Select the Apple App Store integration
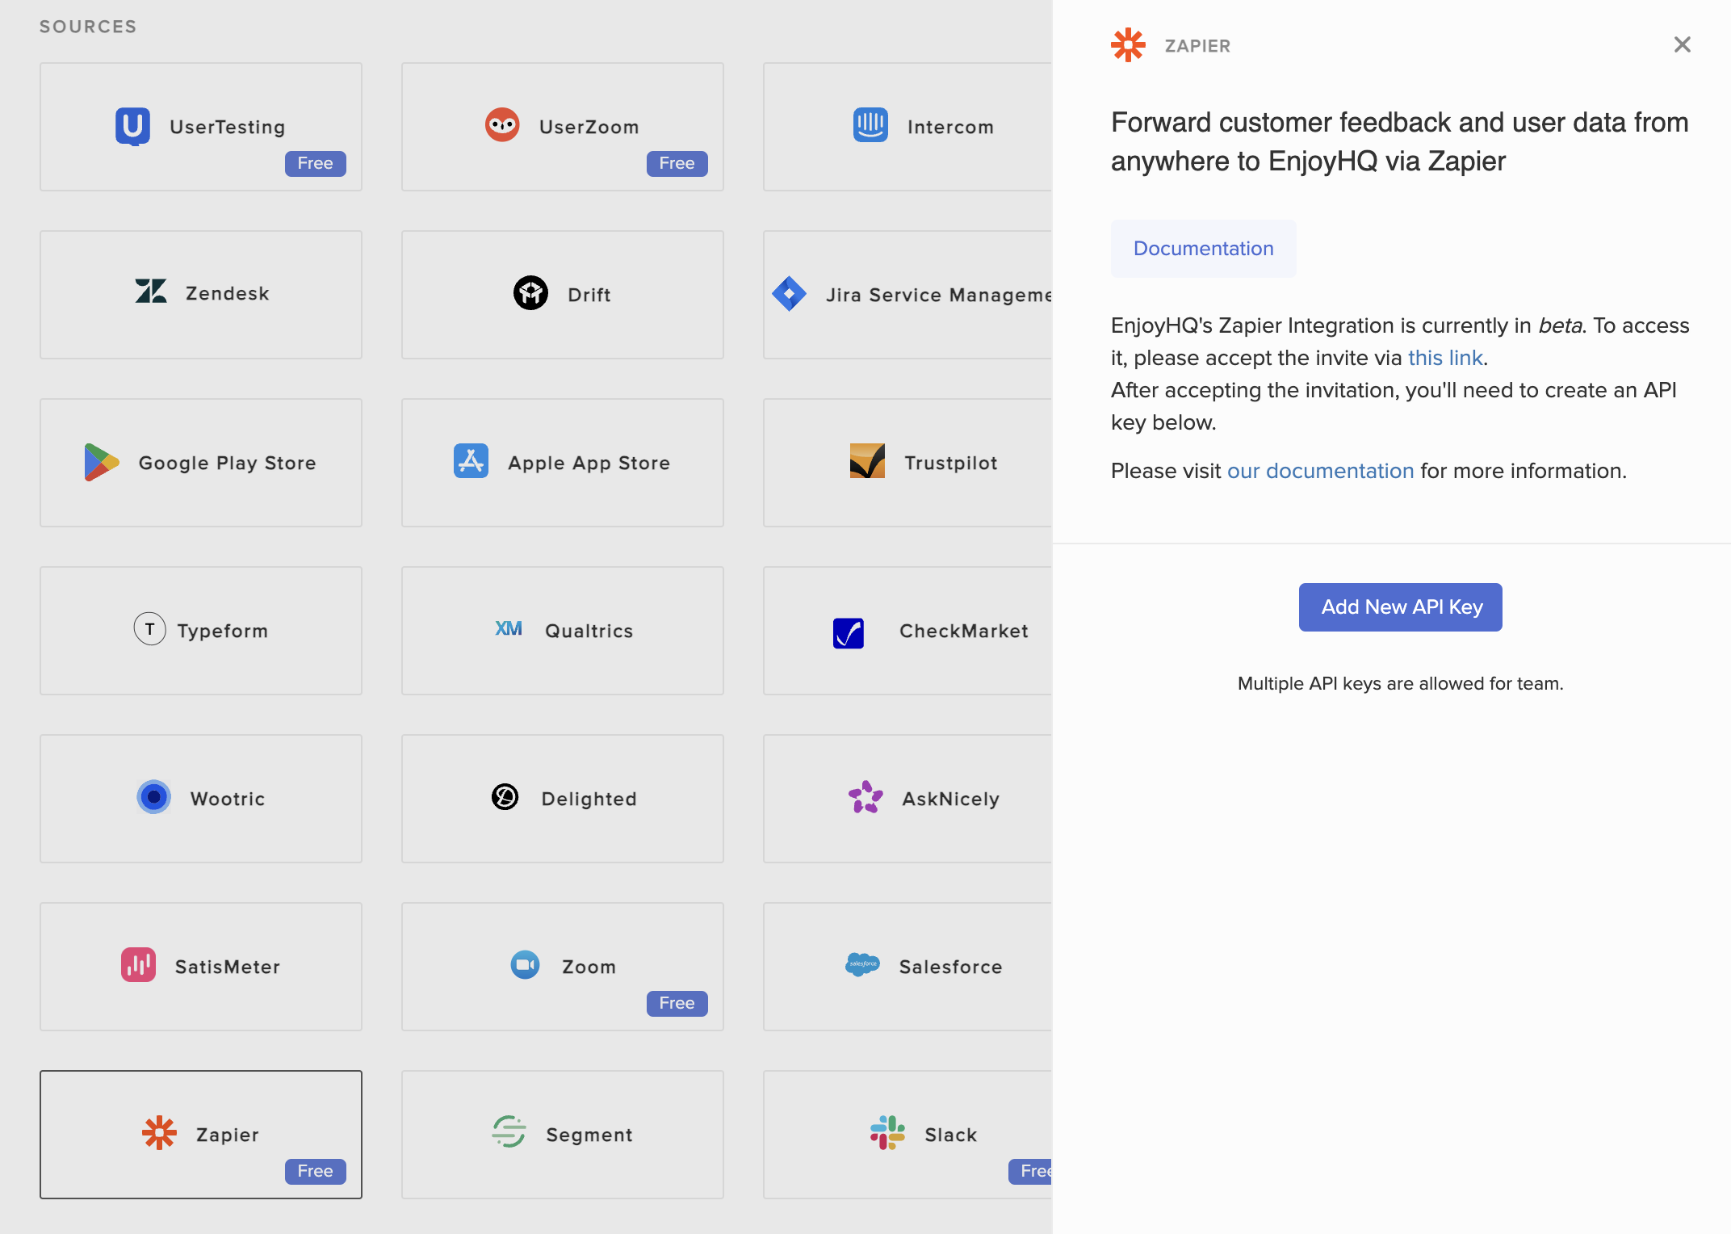The height and width of the screenshot is (1234, 1731). [562, 462]
